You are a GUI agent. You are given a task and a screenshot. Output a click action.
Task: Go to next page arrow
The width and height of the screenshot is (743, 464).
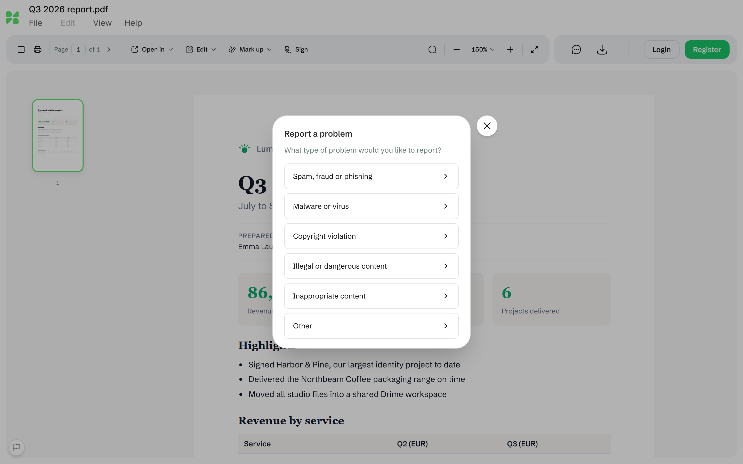point(109,49)
